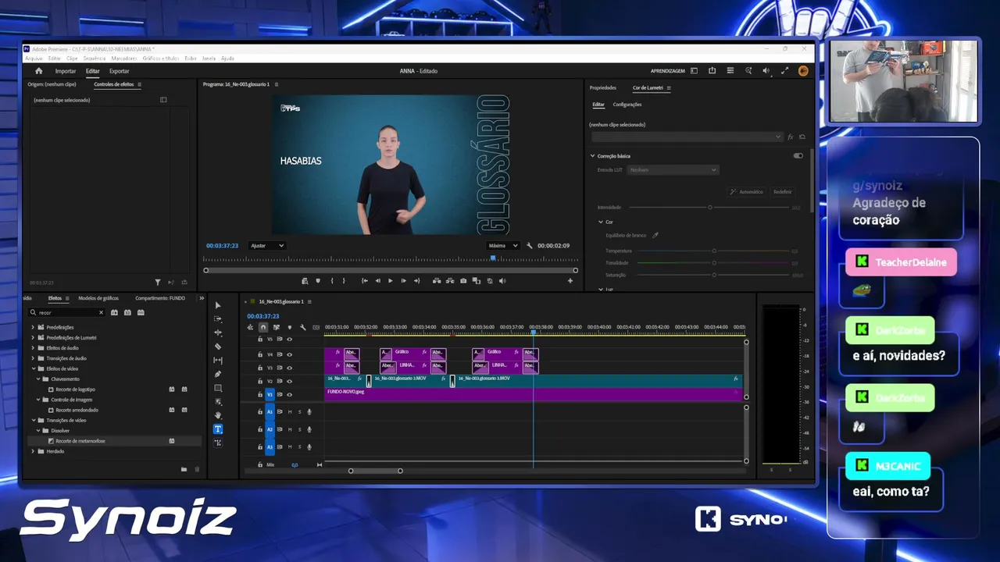Select the Track Select Forward tool

(218, 318)
